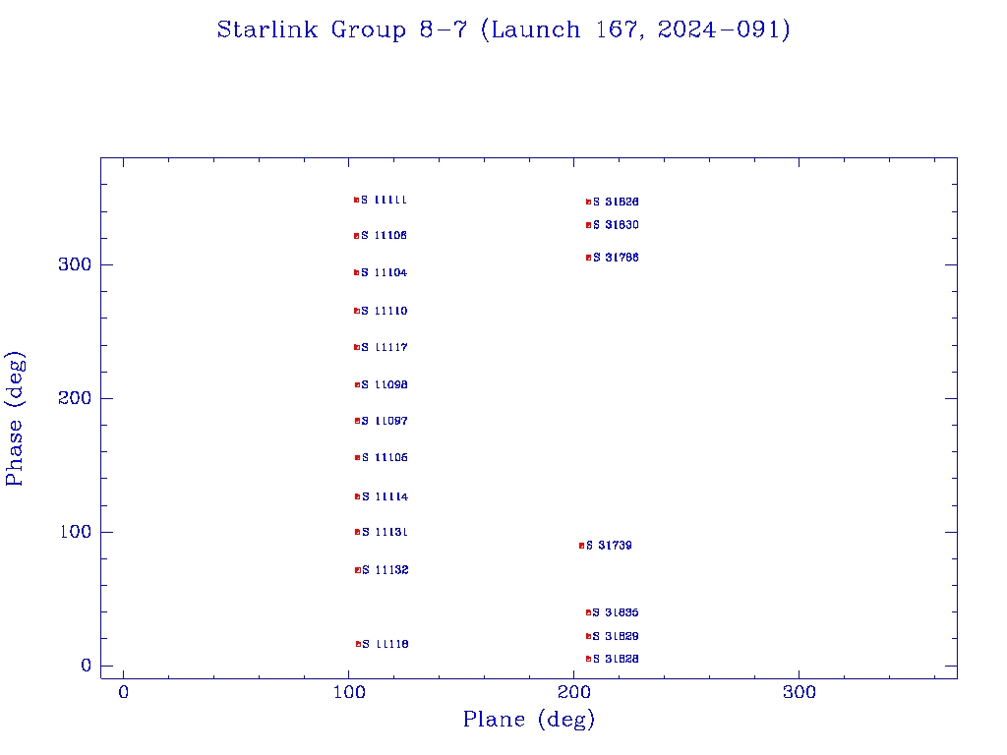This screenshot has height=755, width=1007.
Task: Select the red marker beside S 11132
Action: [x=358, y=570]
